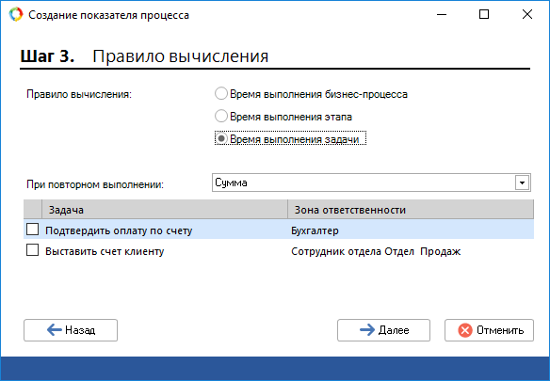
Task: Close the Создание показателя процесса window
Action: [527, 15]
